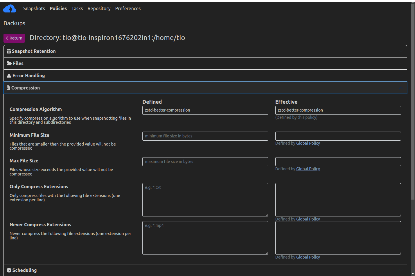This screenshot has width=415, height=276.
Task: Expand the Snapshot Retention section
Action: coord(205,51)
